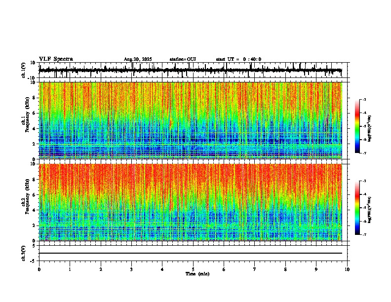Click time axis tick label "7"
391x302 pixels.
tap(255, 269)
